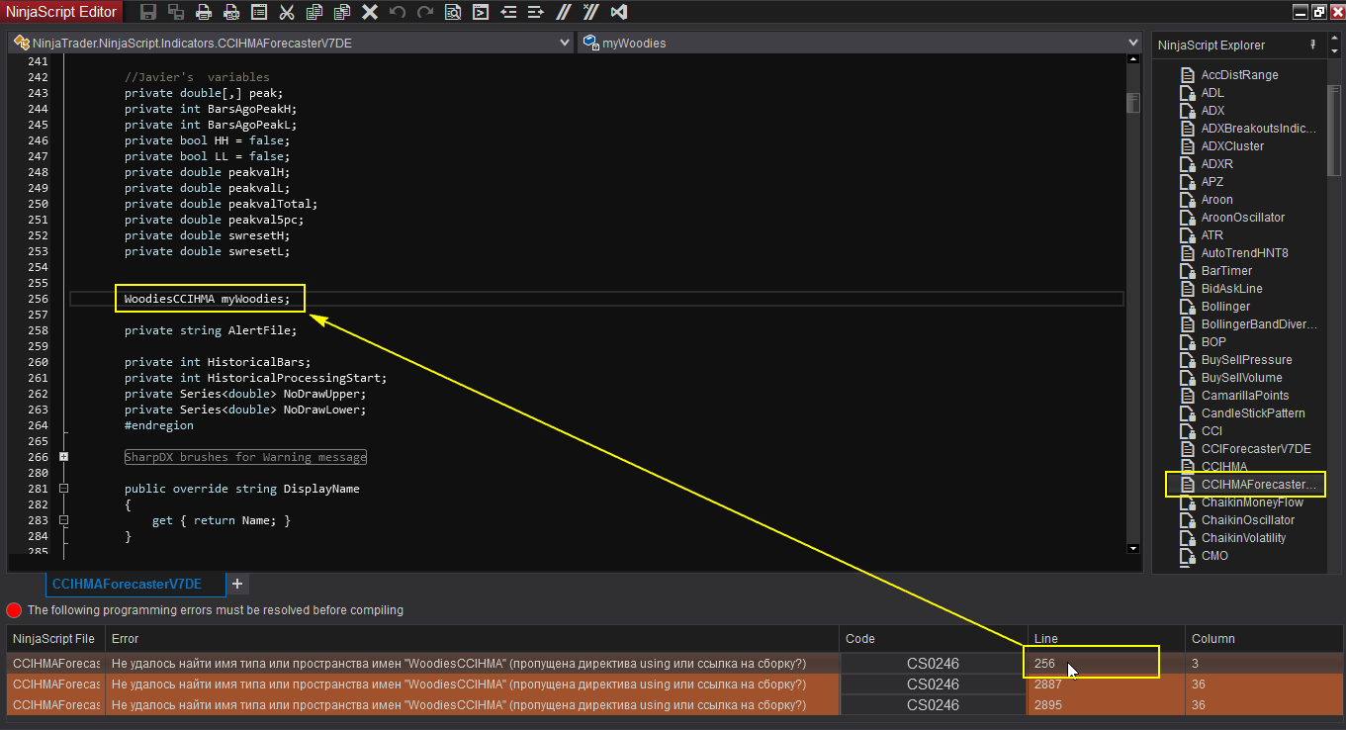Viewport: 1346px width, 730px height.
Task: Click the ATR locked file icon
Action: pyautogui.click(x=1188, y=235)
